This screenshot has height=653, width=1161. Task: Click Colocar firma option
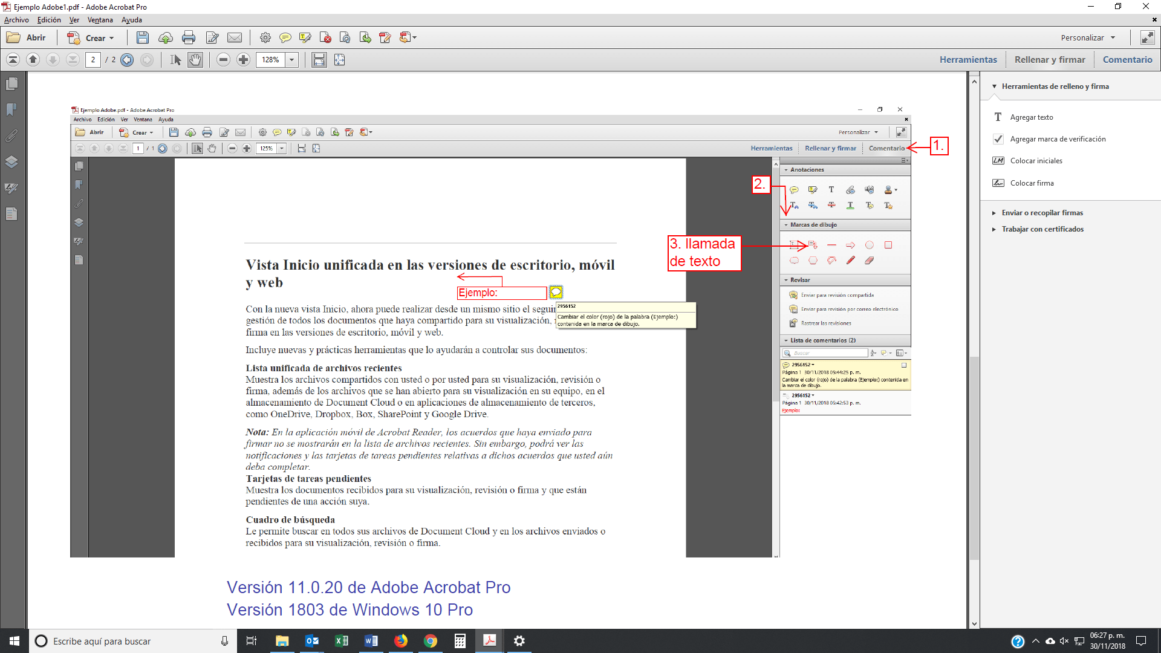1032,183
